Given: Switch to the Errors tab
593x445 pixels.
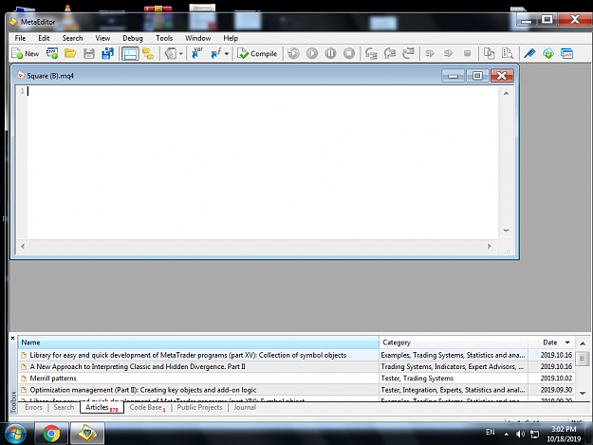Looking at the screenshot, I should [x=33, y=408].
